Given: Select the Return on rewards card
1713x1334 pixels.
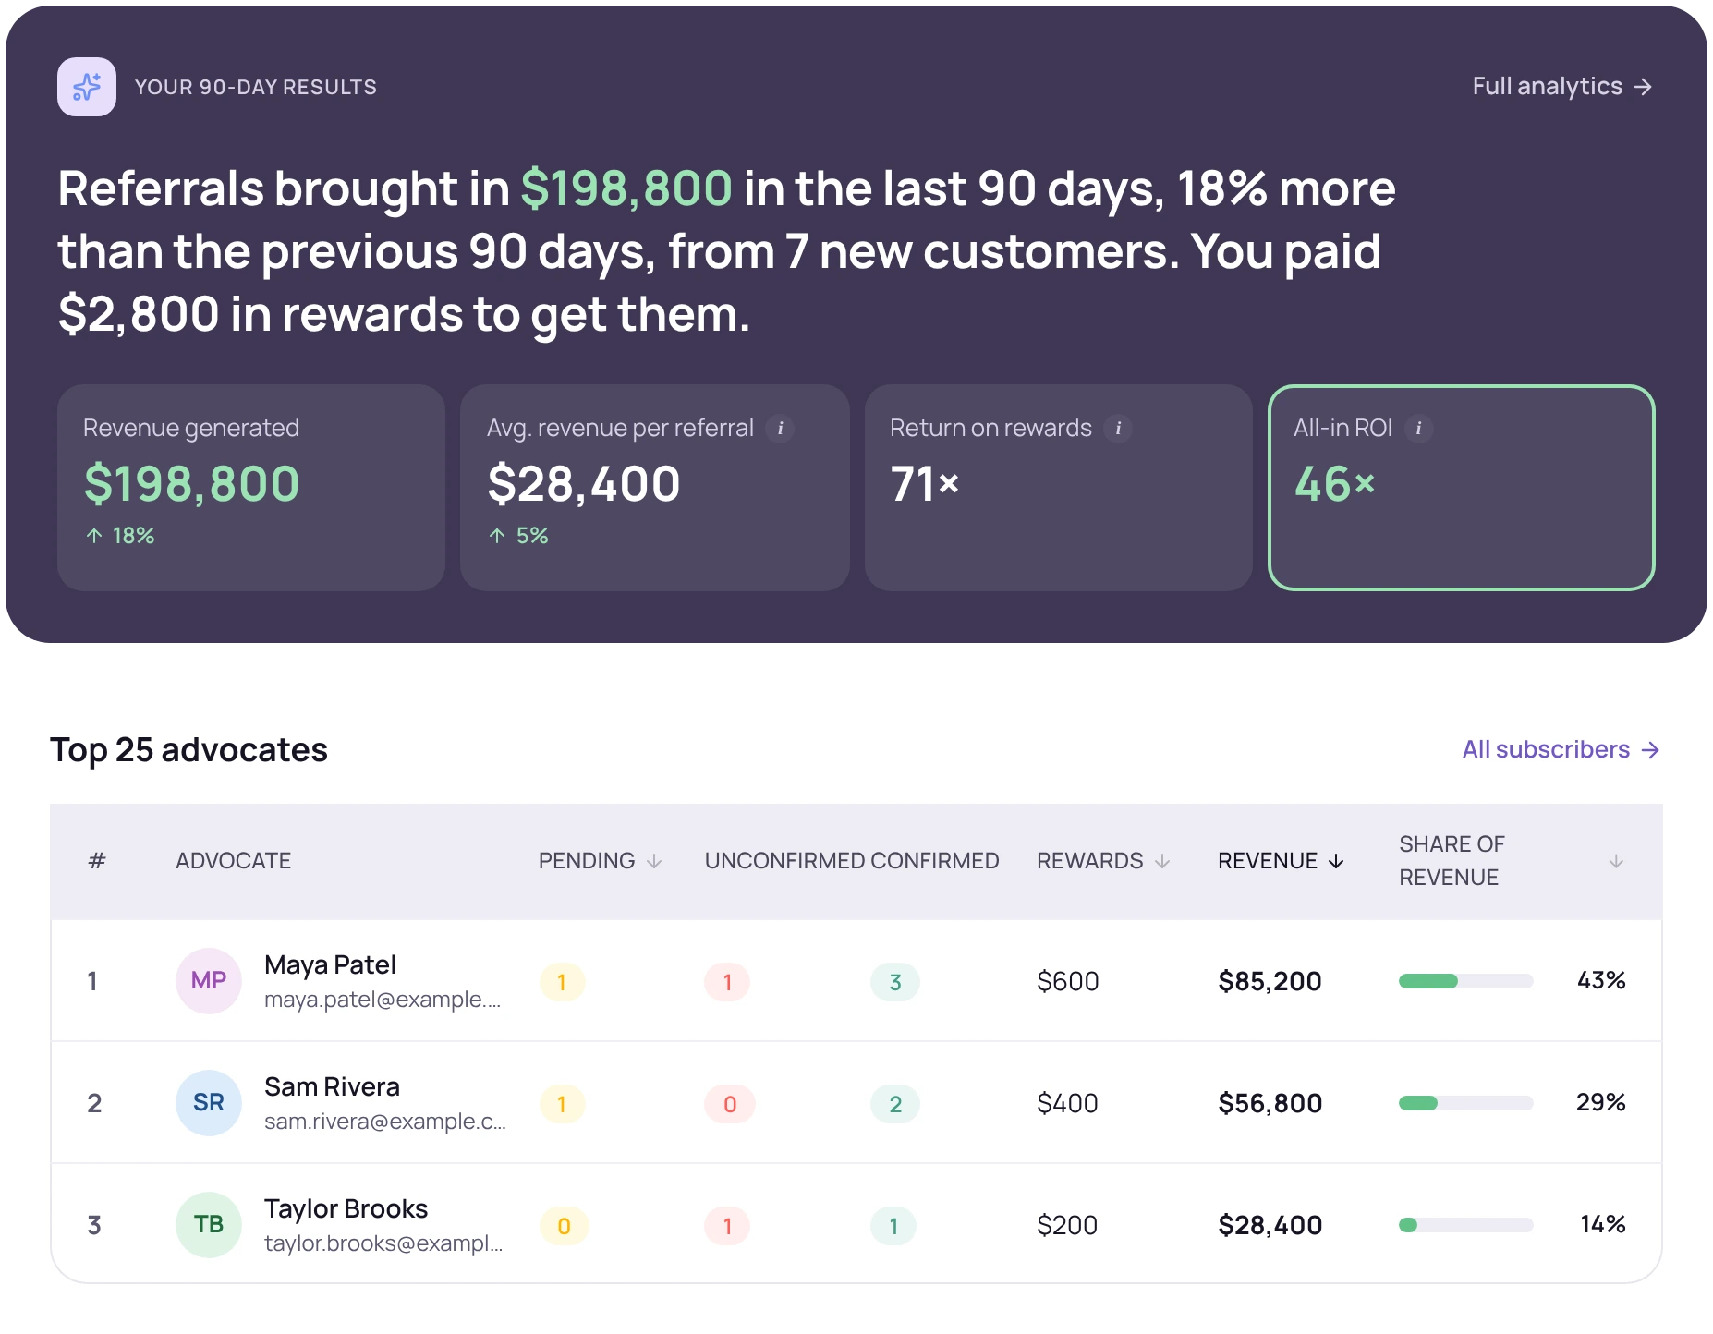Looking at the screenshot, I should pos(1059,488).
